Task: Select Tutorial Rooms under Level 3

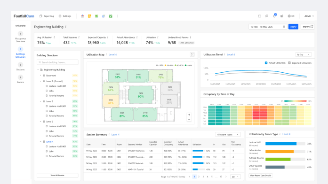Action: click(56, 136)
